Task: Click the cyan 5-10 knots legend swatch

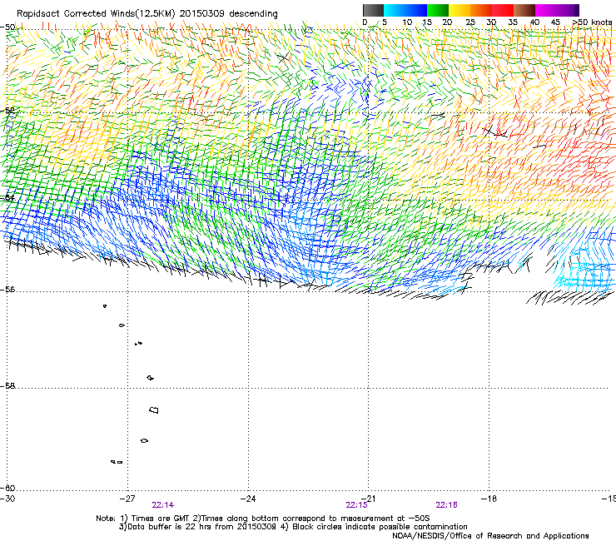Action: tap(395, 10)
